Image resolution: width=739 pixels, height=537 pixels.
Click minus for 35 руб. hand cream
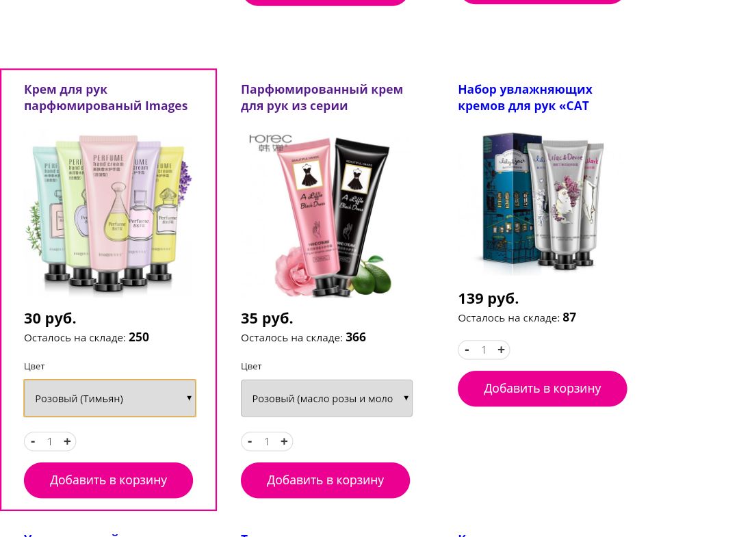click(249, 441)
